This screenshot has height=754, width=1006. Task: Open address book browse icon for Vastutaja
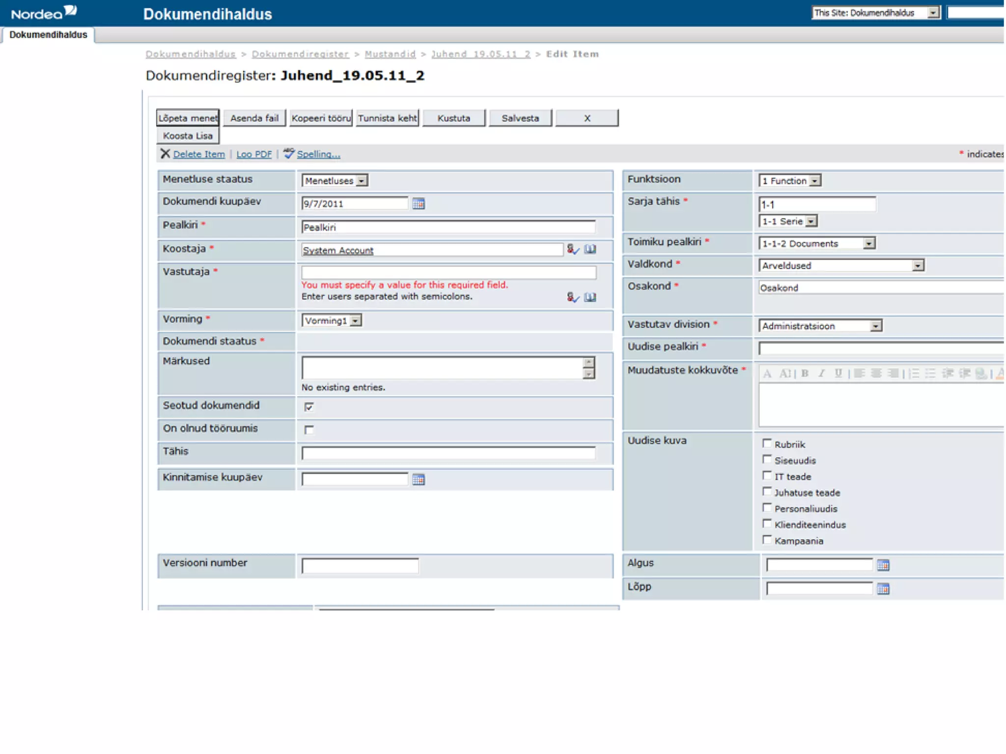click(x=590, y=297)
